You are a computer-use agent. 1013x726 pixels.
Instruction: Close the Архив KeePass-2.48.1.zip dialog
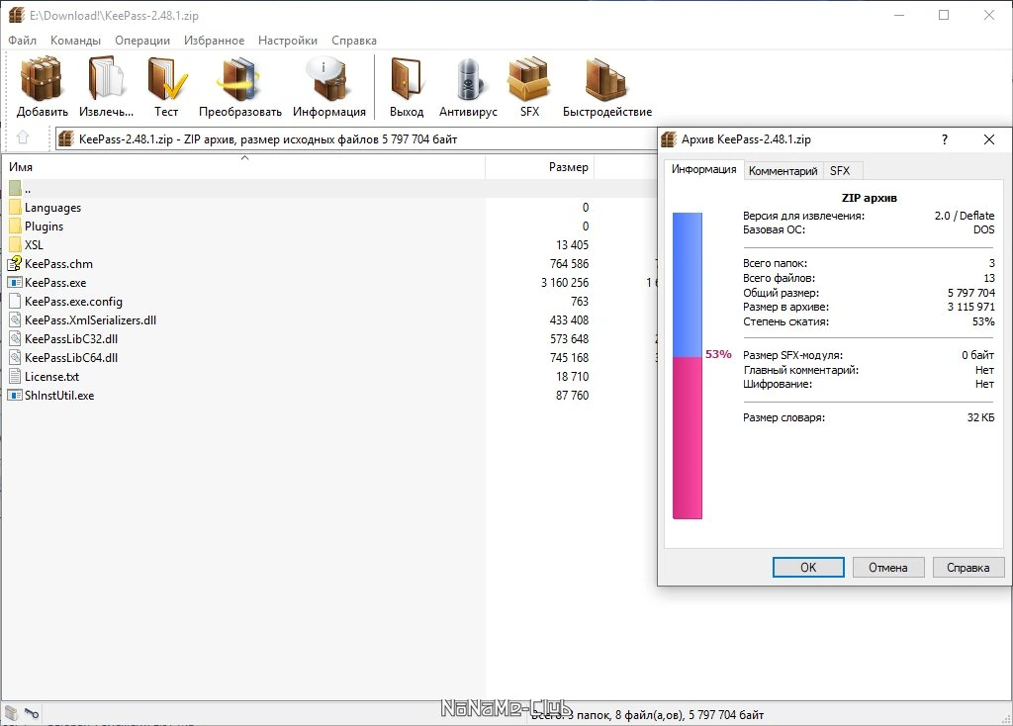(989, 139)
